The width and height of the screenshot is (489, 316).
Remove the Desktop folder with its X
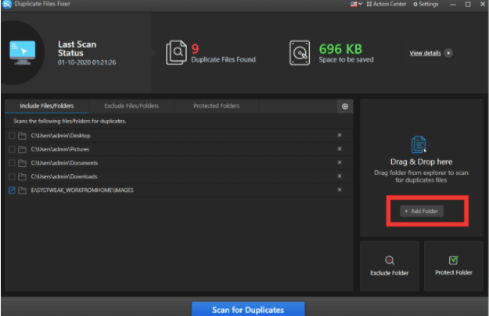[x=340, y=135]
